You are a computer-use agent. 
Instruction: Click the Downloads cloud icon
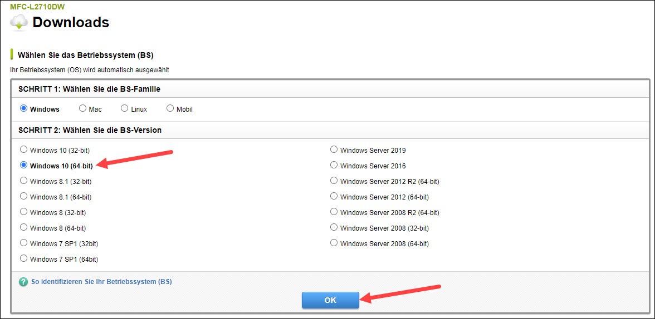19,22
